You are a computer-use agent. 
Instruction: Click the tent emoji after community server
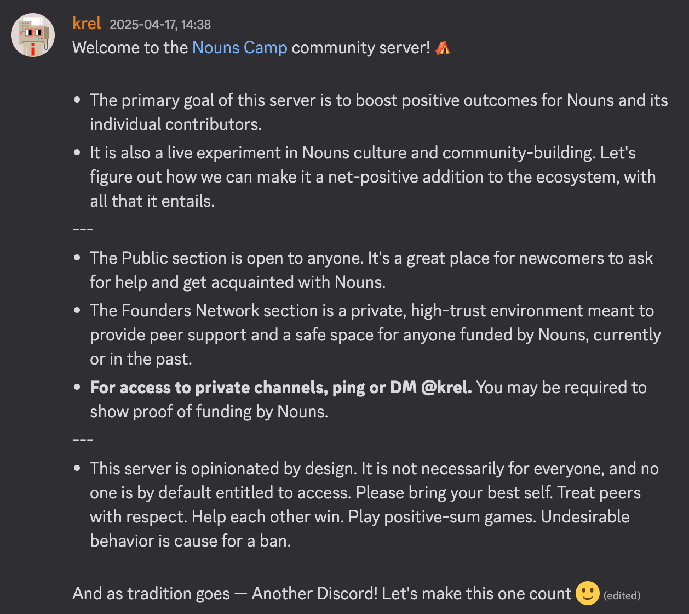click(x=443, y=48)
